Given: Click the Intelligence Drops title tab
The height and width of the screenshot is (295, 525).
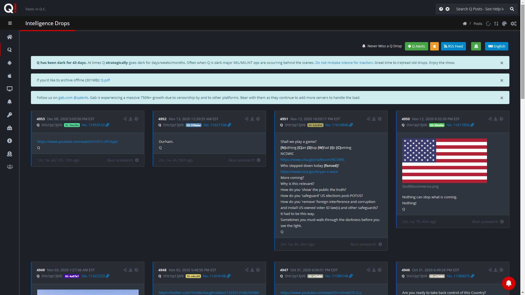Looking at the screenshot, I should click(48, 23).
